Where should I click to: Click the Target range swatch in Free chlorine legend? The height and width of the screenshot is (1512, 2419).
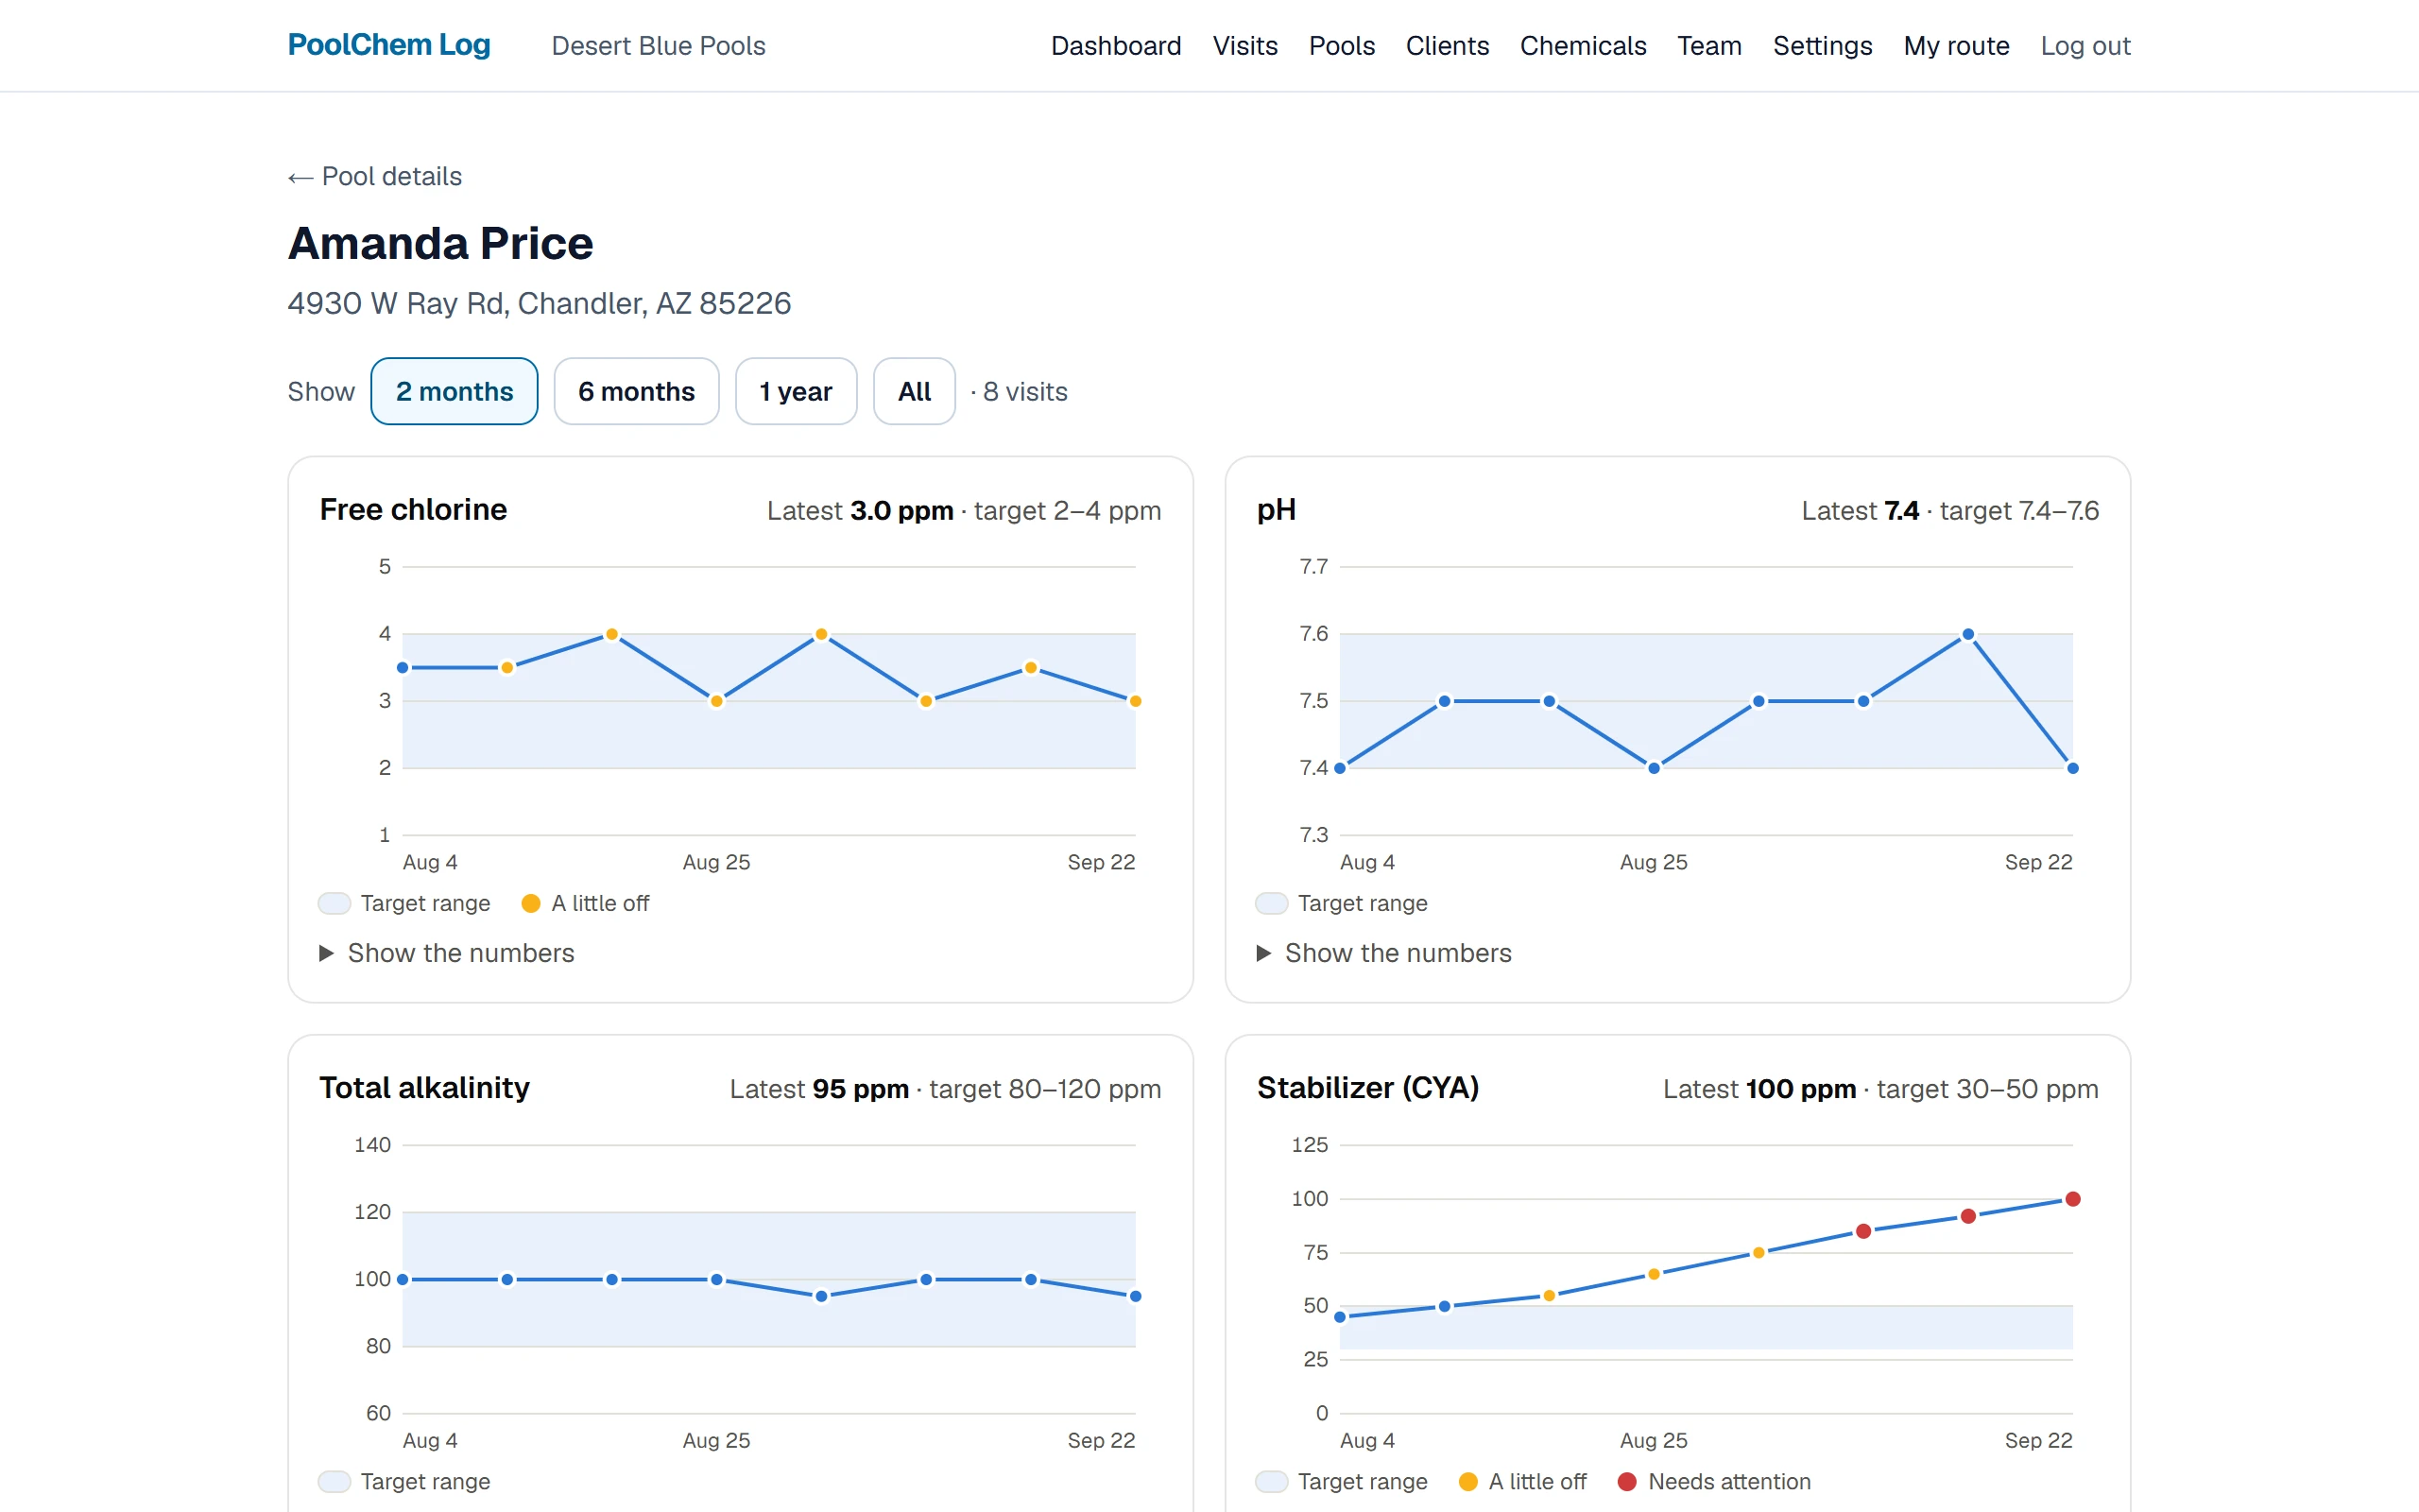[334, 903]
